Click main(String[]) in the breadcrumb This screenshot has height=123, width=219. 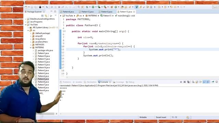click(x=126, y=16)
